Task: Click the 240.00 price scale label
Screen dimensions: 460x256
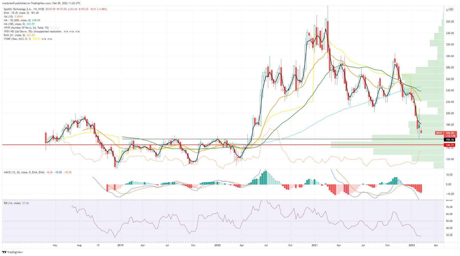Action: point(450,90)
